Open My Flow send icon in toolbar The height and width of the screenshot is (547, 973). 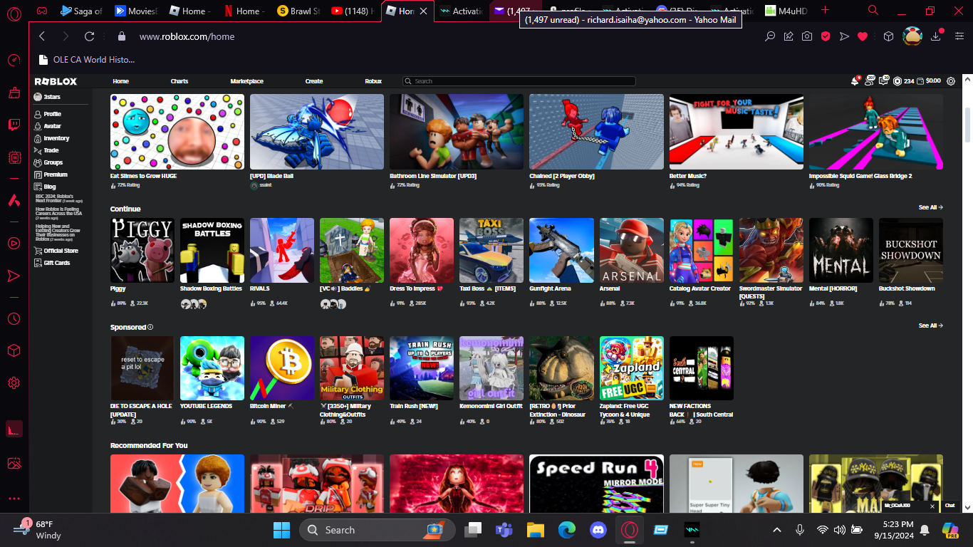point(844,36)
